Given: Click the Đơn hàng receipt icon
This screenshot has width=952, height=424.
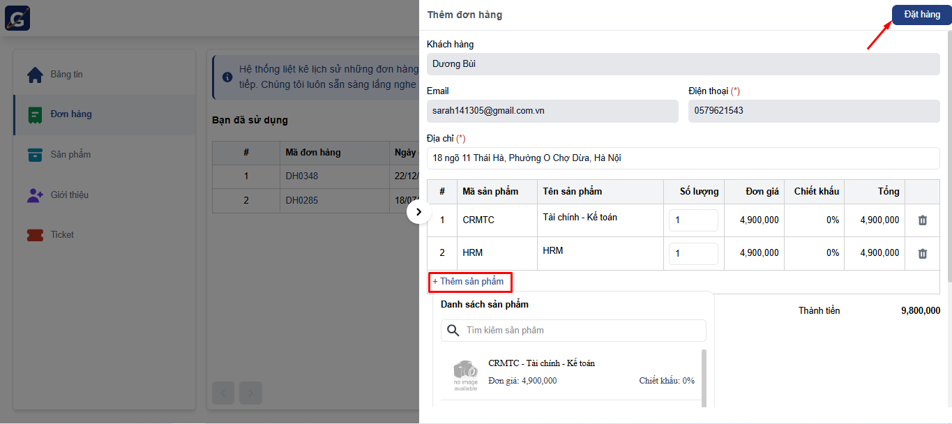Looking at the screenshot, I should coord(35,114).
